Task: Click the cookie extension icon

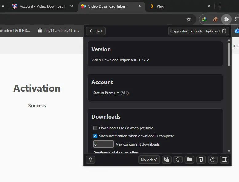Action: [x=215, y=19]
